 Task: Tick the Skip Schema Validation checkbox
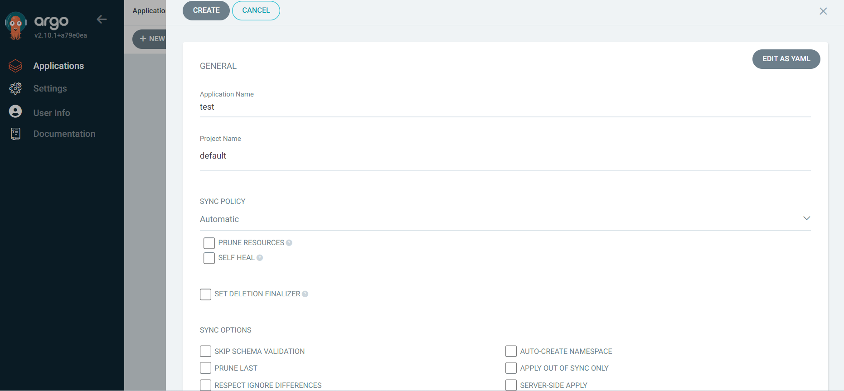coord(205,352)
